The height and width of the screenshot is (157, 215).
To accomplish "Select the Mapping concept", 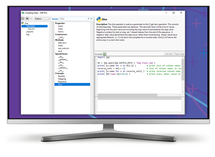I will (x=62, y=79).
